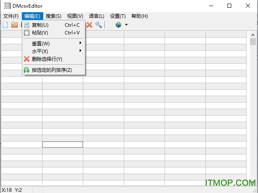The width and height of the screenshot is (258, 193).
Task: Click the vertical scrollbar thumb
Action: coord(253,41)
